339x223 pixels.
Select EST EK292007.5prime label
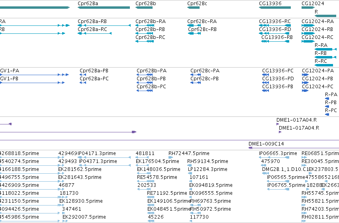(84, 217)
